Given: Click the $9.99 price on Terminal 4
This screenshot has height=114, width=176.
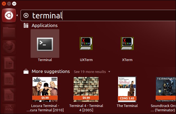Looking at the screenshot, I should (86, 98).
